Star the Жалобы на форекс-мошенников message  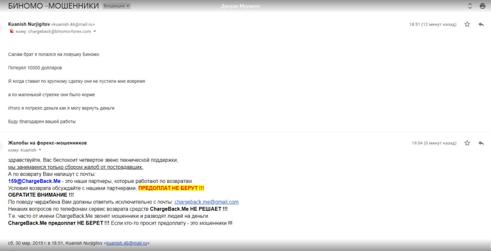(x=467, y=143)
